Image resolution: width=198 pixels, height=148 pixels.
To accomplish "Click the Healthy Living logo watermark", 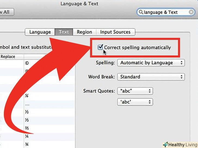I will 180,144.
